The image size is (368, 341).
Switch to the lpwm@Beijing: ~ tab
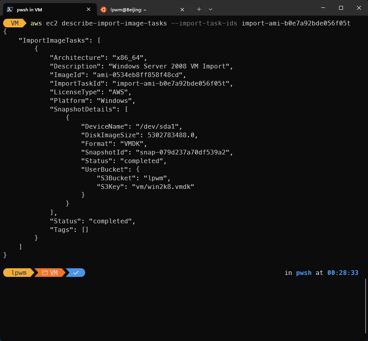coord(143,9)
